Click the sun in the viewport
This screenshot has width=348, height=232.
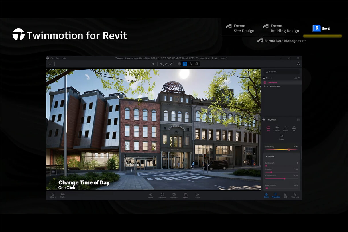pyautogui.click(x=184, y=73)
